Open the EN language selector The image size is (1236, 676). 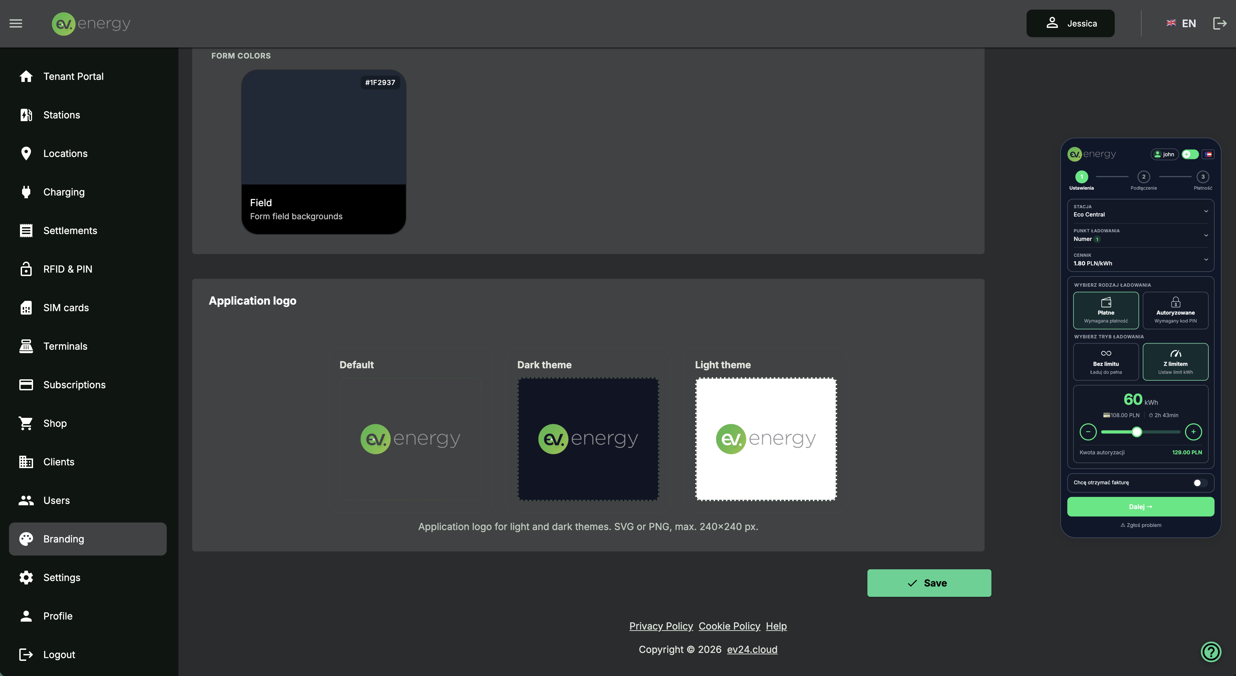coord(1181,23)
